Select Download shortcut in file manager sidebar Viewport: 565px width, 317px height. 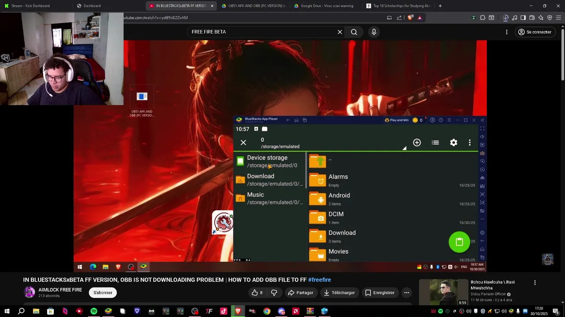coord(270,180)
